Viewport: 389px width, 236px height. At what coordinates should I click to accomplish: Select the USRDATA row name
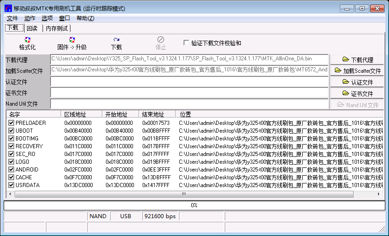(x=28, y=185)
